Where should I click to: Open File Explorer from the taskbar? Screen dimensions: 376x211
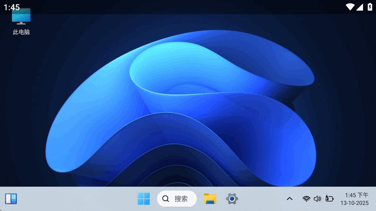point(210,199)
